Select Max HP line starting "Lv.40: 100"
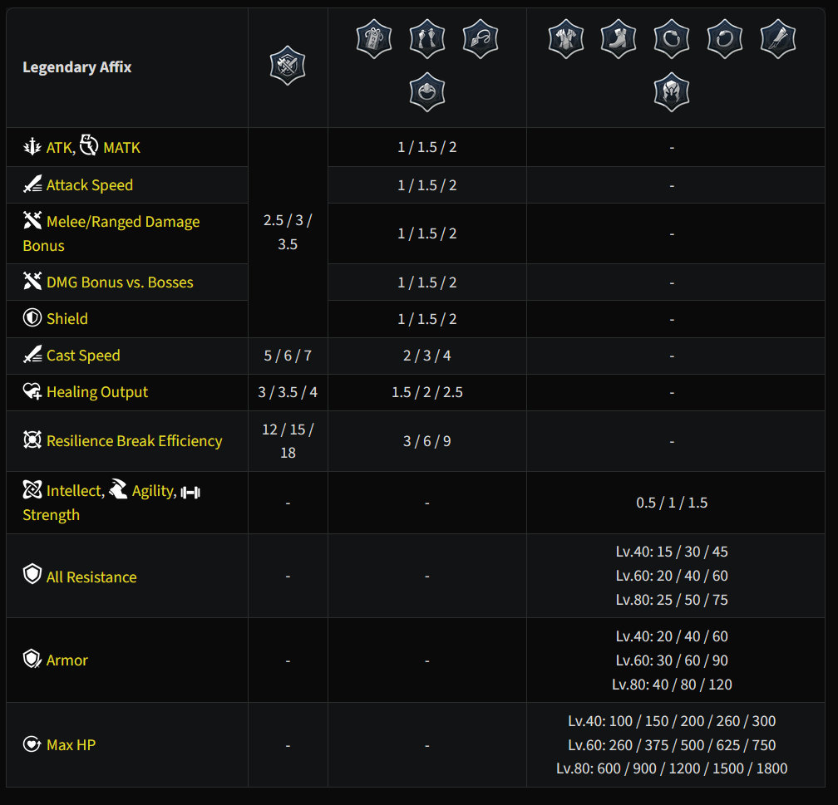This screenshot has height=805, width=838. pos(672,721)
